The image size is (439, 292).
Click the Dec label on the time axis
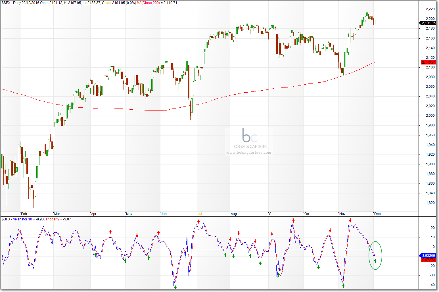coord(377,214)
